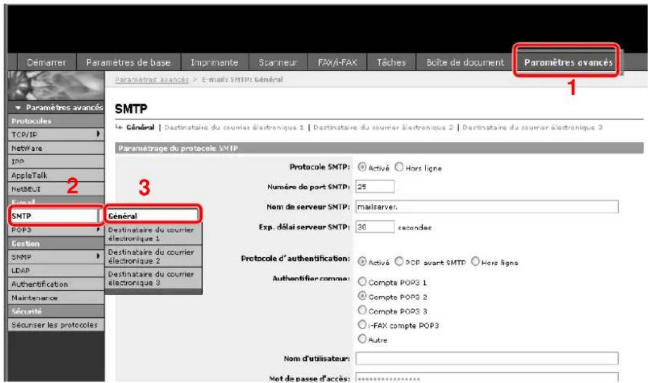Open the FAX/i-FAX tab

pos(337,62)
